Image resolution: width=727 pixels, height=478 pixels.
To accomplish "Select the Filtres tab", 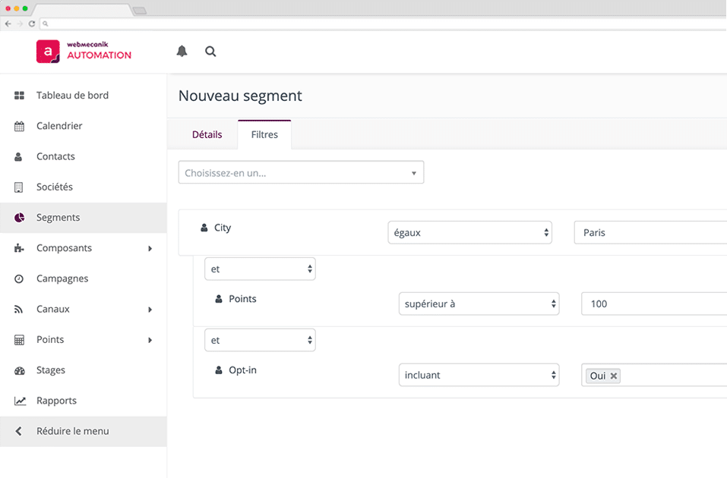I will (264, 134).
